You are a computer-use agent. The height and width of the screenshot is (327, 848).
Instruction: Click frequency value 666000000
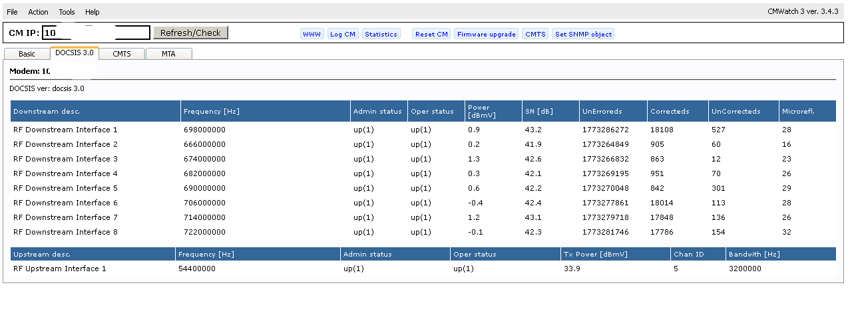pyautogui.click(x=204, y=144)
